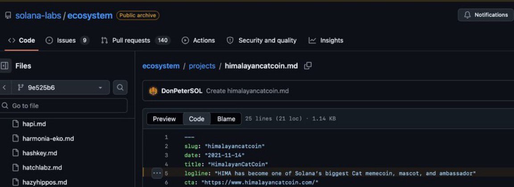Viewport: 514px width, 187px height.
Task: Click the back arrow beside branch selector
Action: tap(4, 87)
